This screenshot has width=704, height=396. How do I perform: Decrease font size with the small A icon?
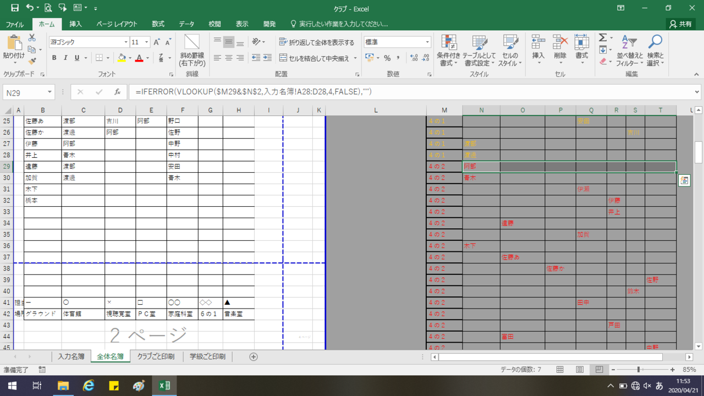click(x=168, y=42)
